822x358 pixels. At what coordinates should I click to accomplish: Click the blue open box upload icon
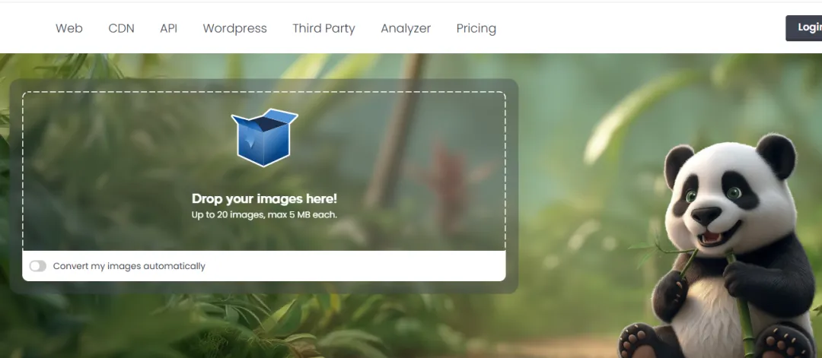pyautogui.click(x=265, y=138)
